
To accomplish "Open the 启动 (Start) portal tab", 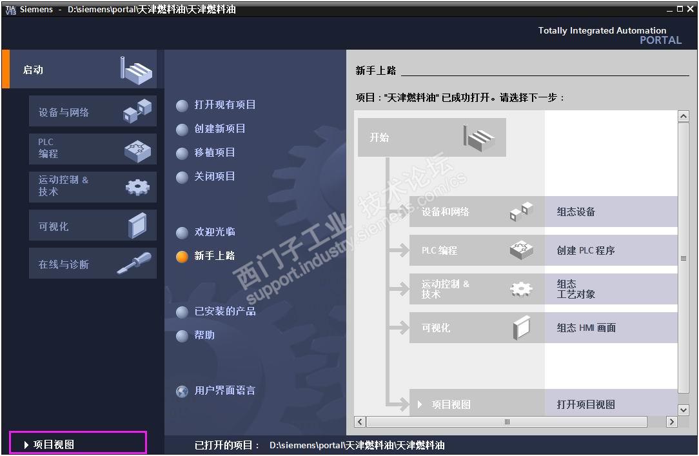I will pyautogui.click(x=83, y=69).
